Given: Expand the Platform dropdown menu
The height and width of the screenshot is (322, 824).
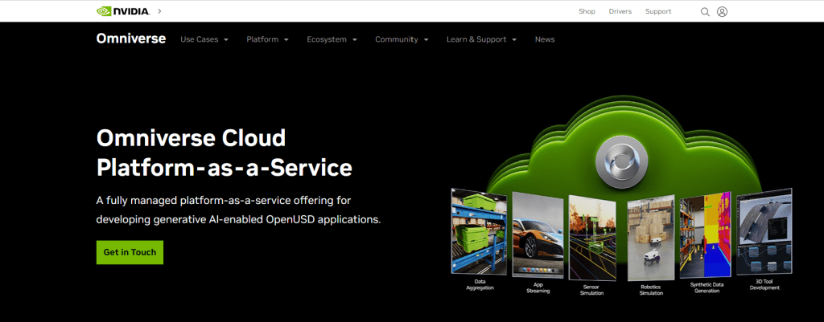Looking at the screenshot, I should [x=268, y=39].
